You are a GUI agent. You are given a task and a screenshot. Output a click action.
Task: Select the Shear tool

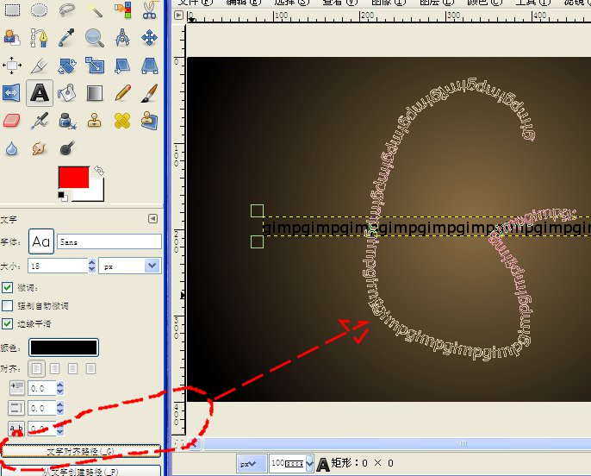(122, 66)
